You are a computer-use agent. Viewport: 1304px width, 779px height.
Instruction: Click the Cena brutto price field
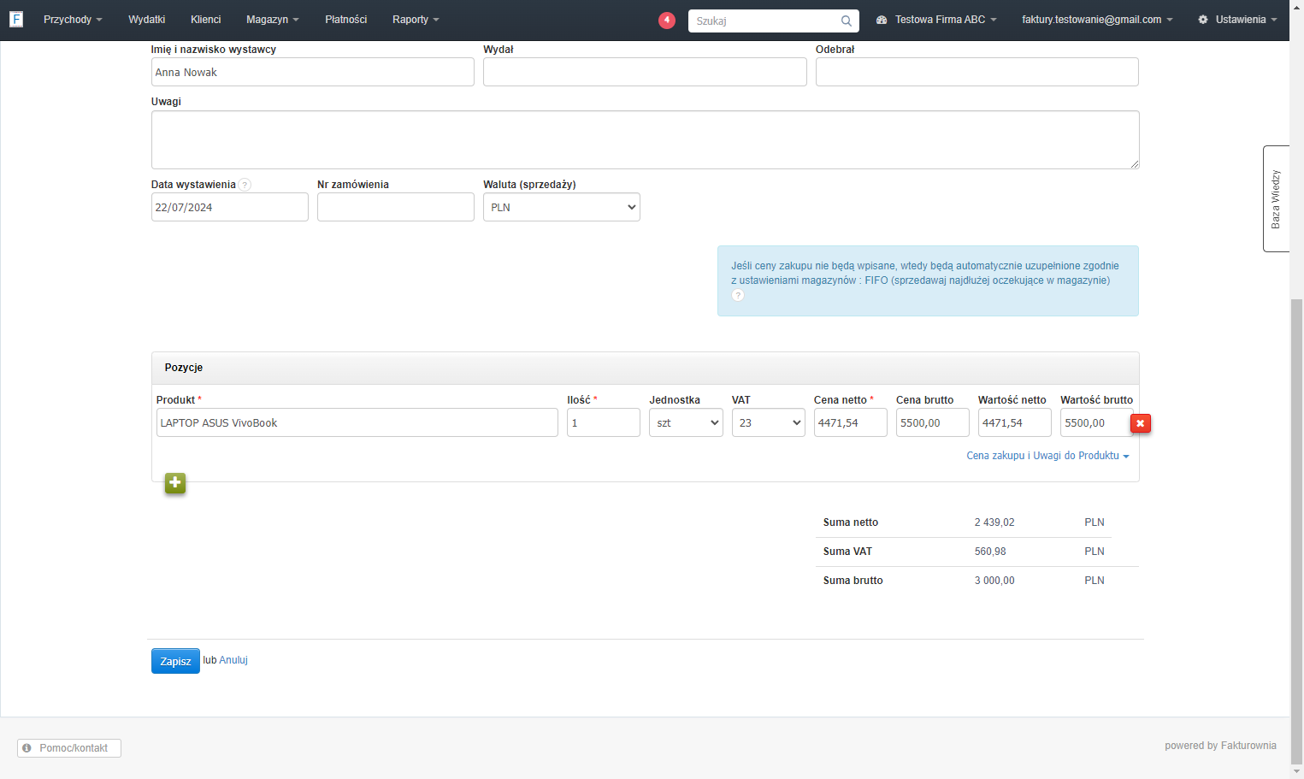(x=933, y=422)
